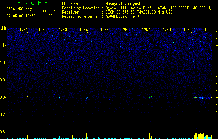Select the 1257 time marker
The height and width of the screenshot is (139, 218).
point(146,30)
